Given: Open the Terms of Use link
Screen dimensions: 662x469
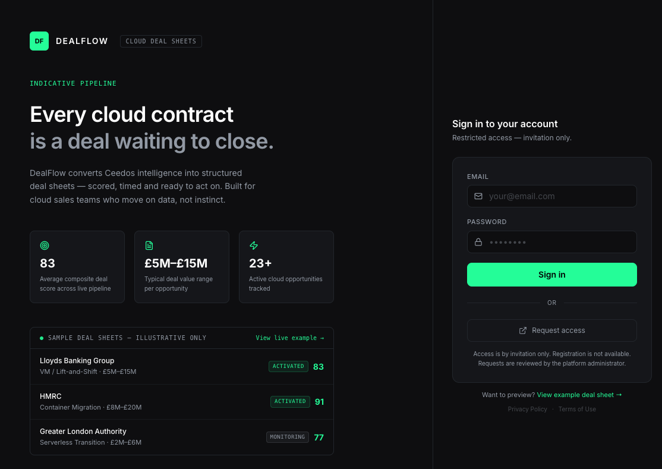Looking at the screenshot, I should coord(577,410).
